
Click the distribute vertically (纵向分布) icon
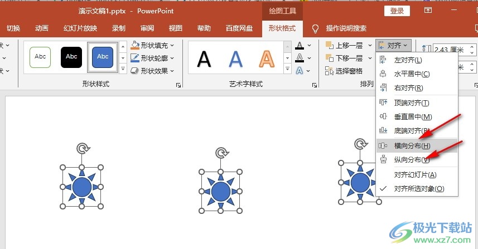383,159
